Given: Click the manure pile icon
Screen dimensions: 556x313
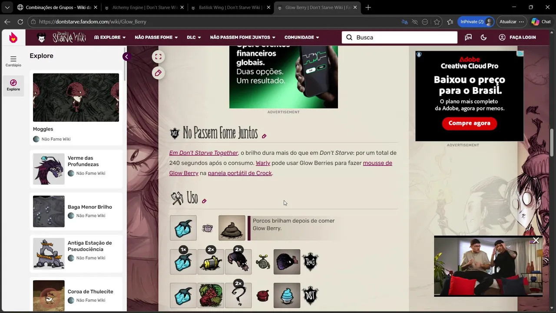Looking at the screenshot, I should point(232,228).
